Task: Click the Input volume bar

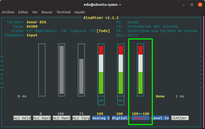Action: pyautogui.click(x=140, y=70)
